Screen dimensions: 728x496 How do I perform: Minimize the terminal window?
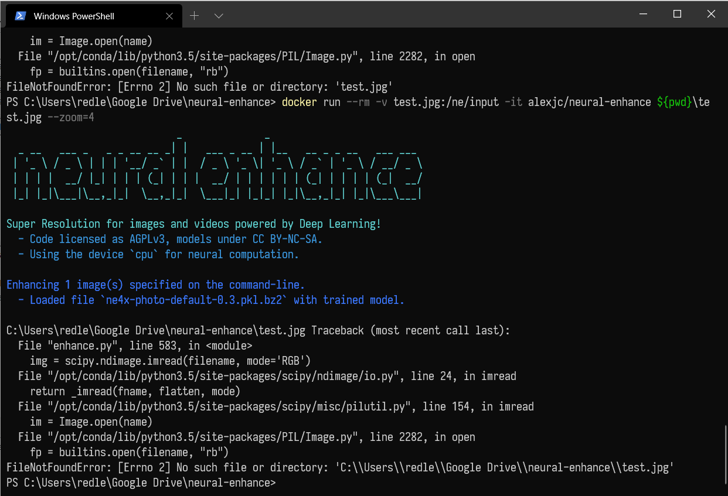click(644, 14)
